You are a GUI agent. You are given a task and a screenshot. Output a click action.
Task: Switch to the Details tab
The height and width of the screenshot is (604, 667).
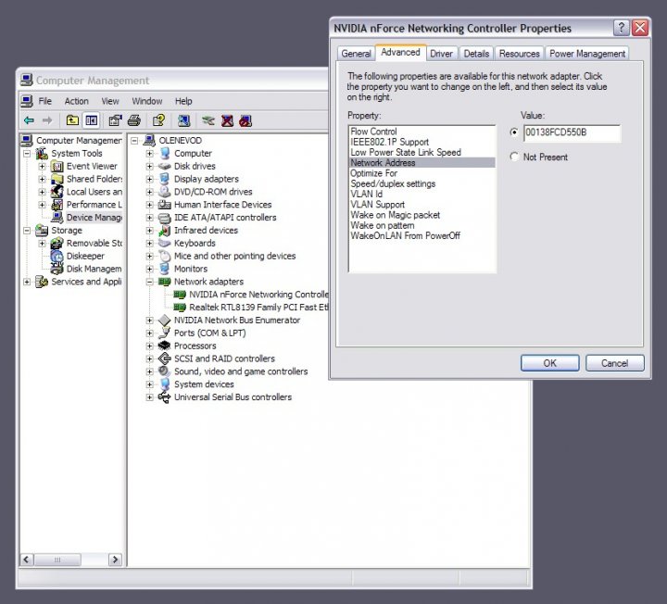476,54
